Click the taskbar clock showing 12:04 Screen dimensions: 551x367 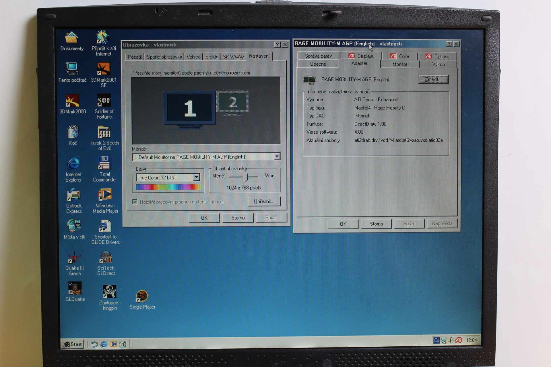click(x=471, y=340)
